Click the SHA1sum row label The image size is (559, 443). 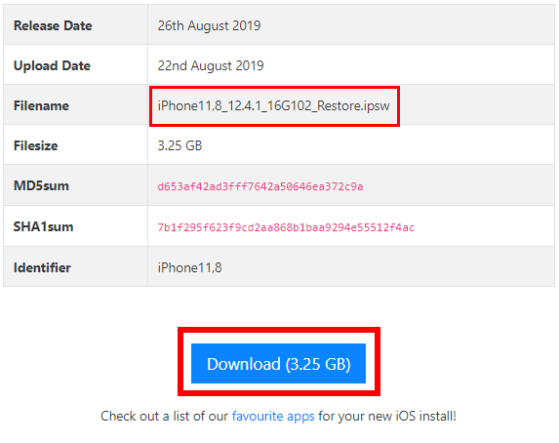[x=44, y=226]
